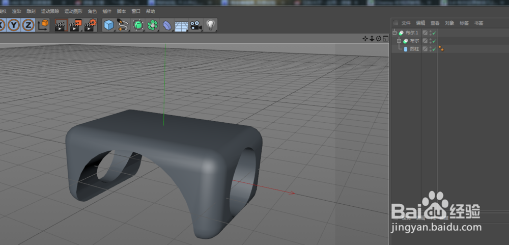The image size is (509, 245).
Task: Add a Camera object from toolbar
Action: click(x=195, y=25)
